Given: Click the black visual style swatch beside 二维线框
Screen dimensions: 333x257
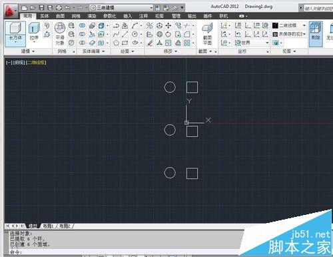Looking at the screenshot, I should coord(275,25).
